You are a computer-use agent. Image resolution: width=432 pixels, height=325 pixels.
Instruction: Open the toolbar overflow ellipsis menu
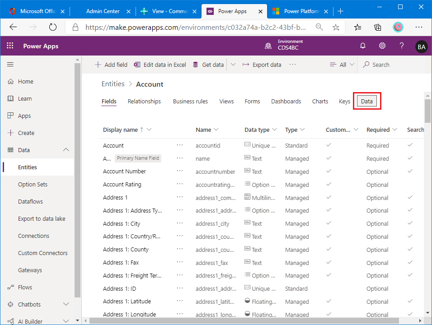pyautogui.click(x=292, y=65)
